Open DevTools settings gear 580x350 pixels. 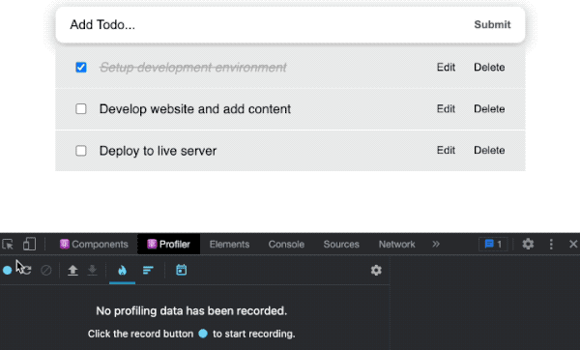click(x=528, y=245)
